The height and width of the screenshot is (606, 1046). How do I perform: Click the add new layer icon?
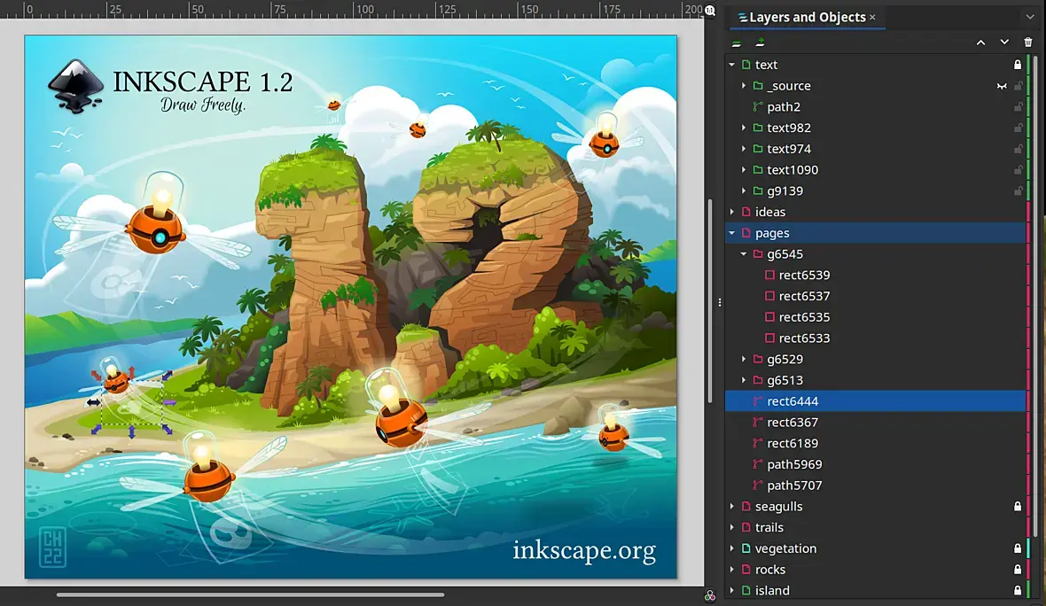pos(760,42)
